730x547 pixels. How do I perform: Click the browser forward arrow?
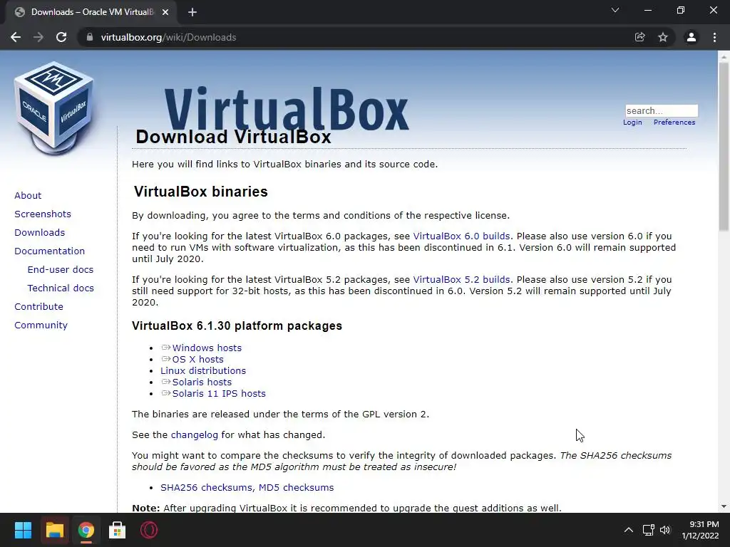point(38,37)
